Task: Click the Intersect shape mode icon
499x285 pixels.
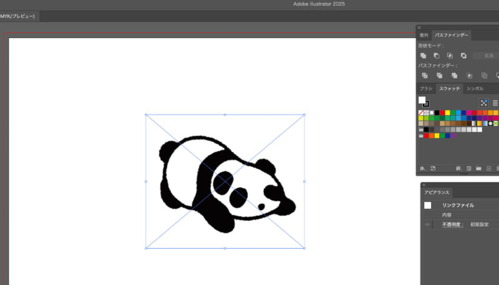Action: (450, 56)
